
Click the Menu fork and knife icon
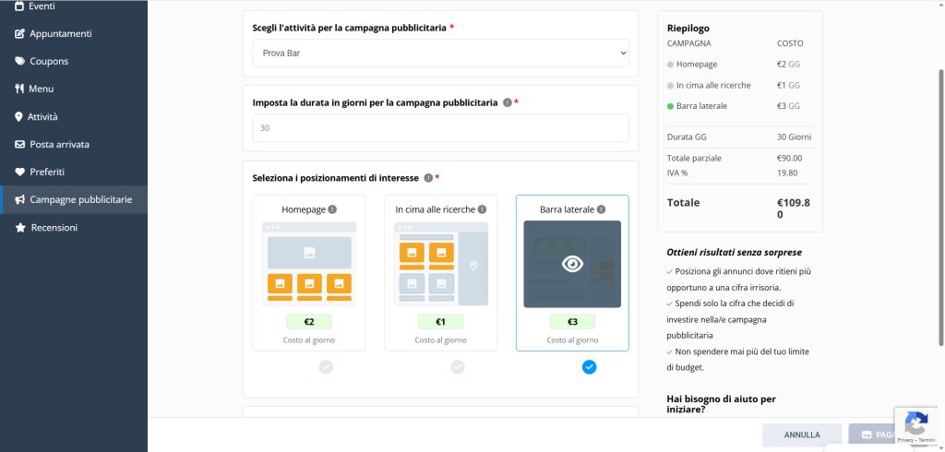[x=19, y=89]
